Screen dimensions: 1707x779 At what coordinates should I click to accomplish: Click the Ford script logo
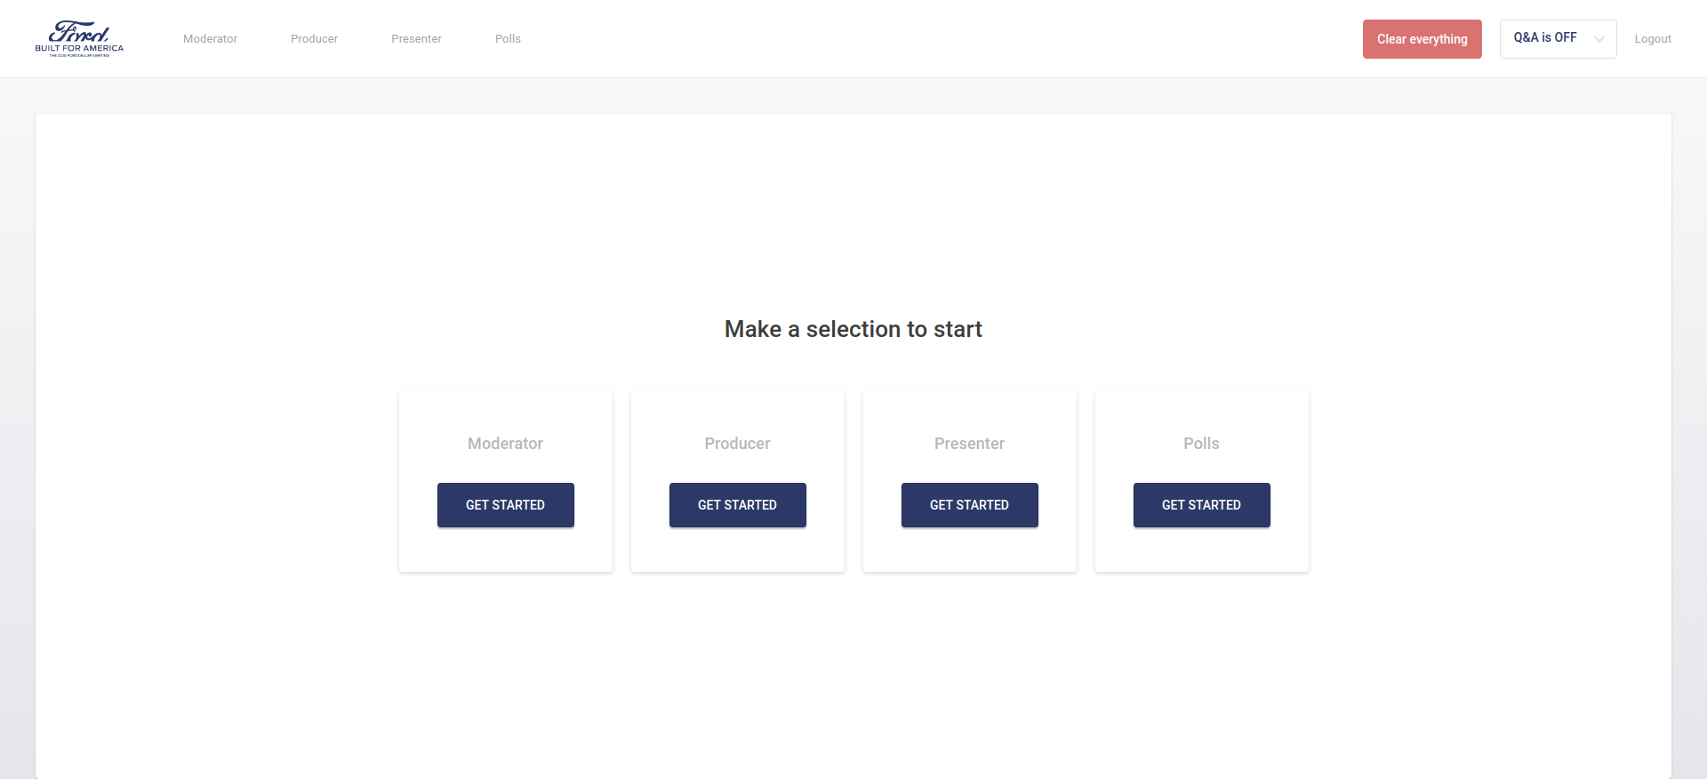coord(79,32)
